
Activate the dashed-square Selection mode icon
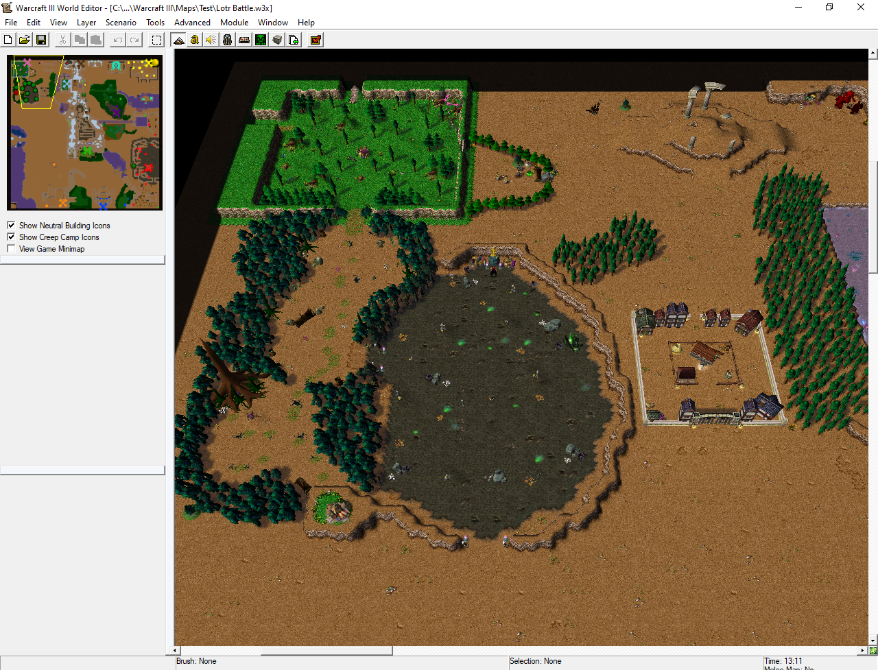click(x=156, y=40)
